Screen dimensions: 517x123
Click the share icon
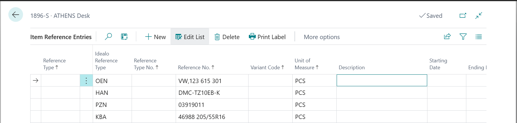[447, 36]
